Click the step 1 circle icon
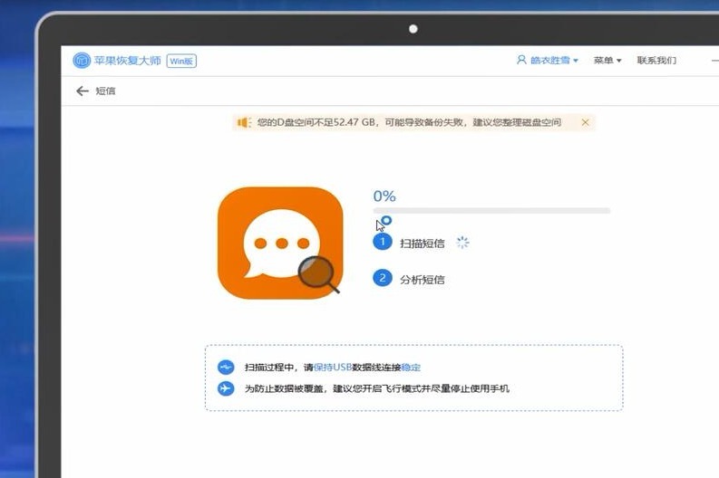This screenshot has height=478, width=719. [x=383, y=242]
